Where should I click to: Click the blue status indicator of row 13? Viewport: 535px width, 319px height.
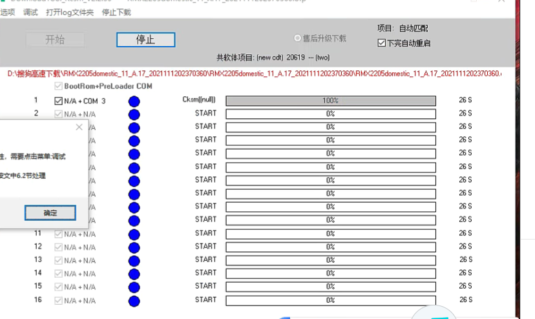[x=134, y=261]
